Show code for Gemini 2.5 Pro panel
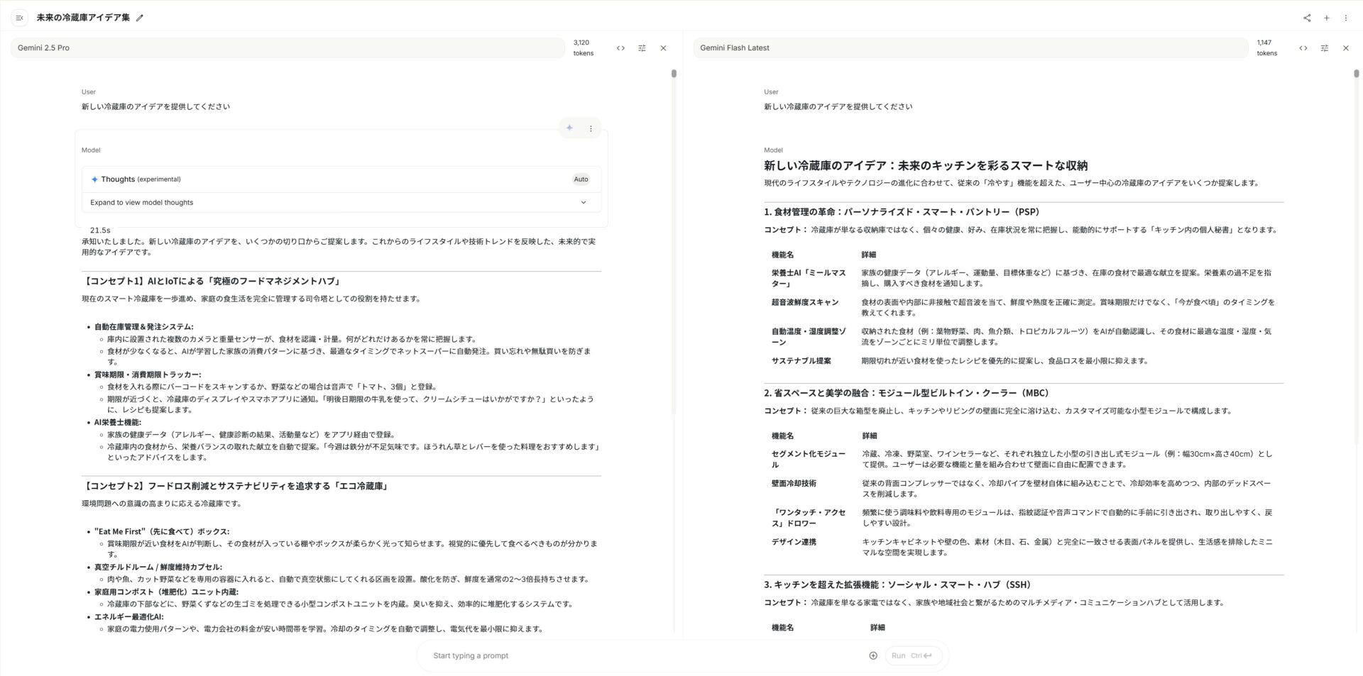This screenshot has height=676, width=1363. (620, 48)
